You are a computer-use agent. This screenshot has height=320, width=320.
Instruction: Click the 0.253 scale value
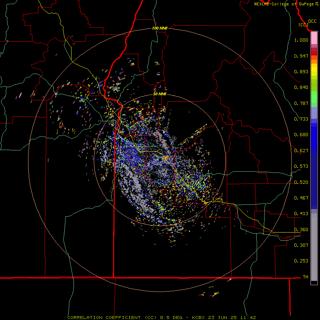coord(301,261)
